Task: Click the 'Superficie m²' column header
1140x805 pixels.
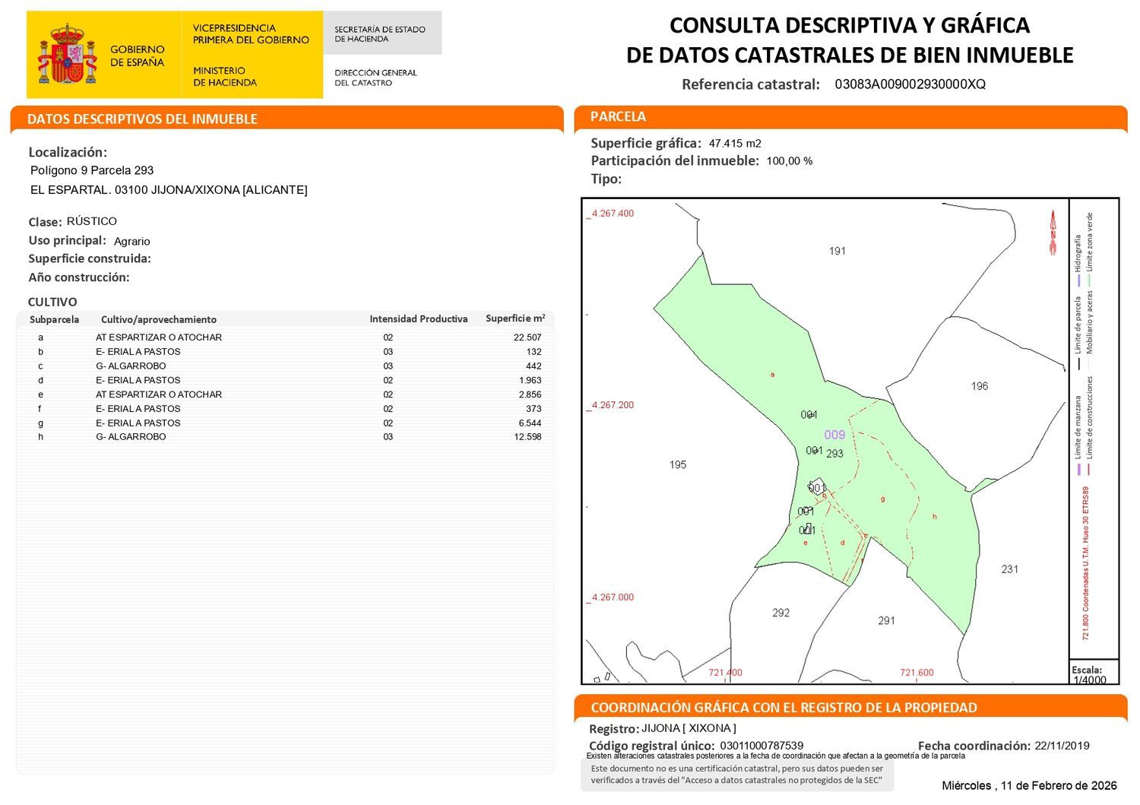Action: click(x=515, y=319)
